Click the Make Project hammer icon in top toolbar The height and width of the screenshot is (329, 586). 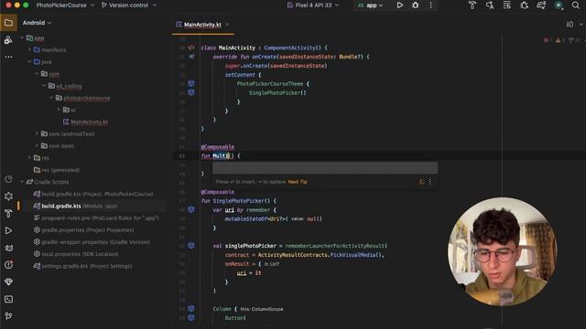472,5
